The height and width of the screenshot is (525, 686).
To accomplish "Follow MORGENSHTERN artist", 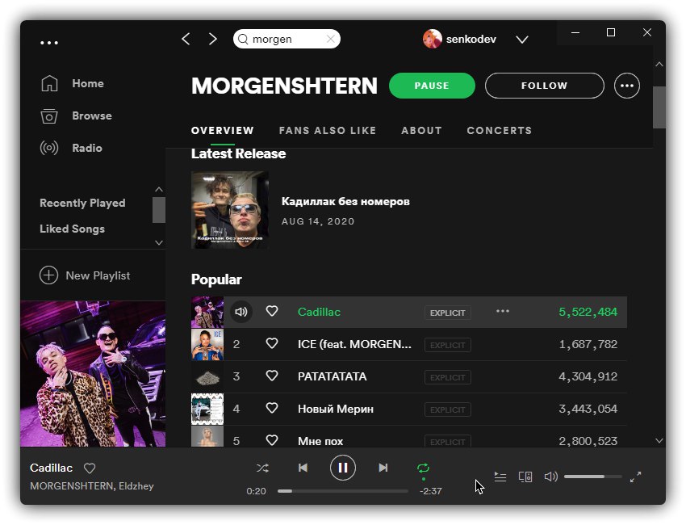I will (544, 86).
